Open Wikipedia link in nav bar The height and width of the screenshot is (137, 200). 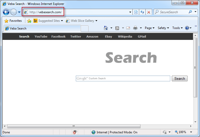[x=125, y=37]
